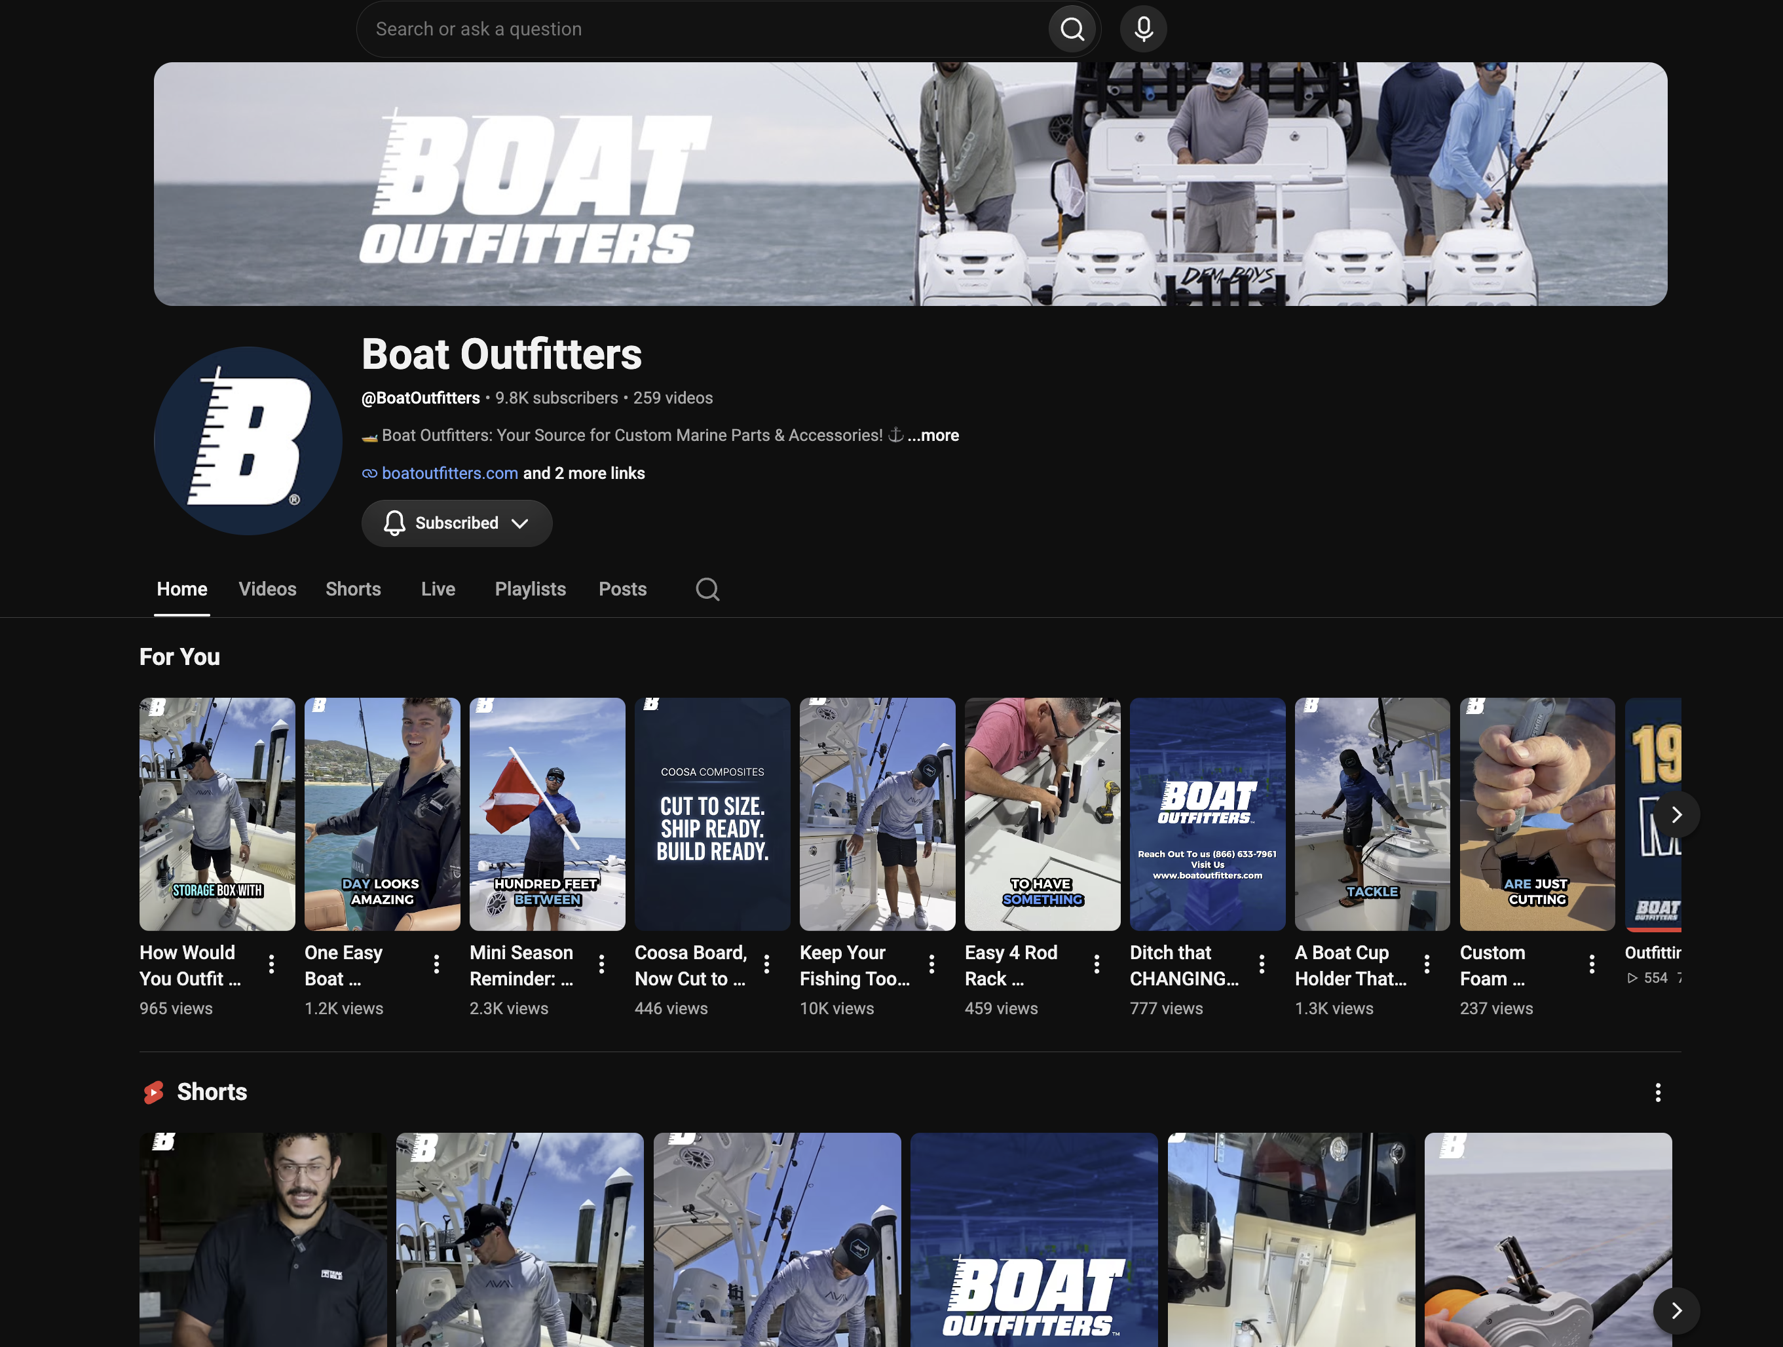Click the Shorts section heading
The width and height of the screenshot is (1783, 1347).
212,1092
